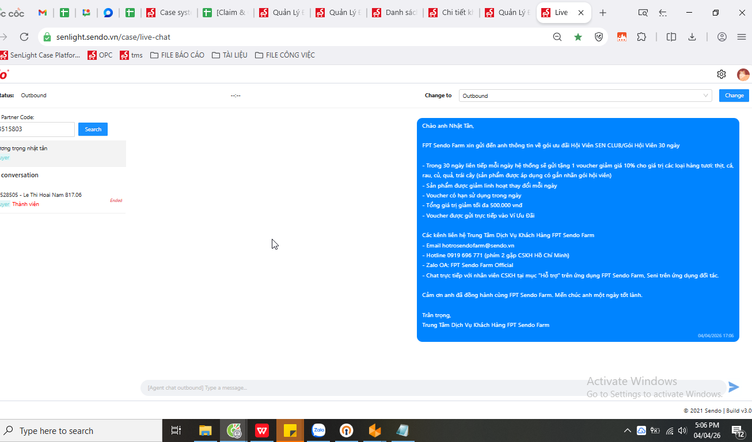Open the OPC bookmark
The height and width of the screenshot is (442, 752).
pyautogui.click(x=100, y=55)
